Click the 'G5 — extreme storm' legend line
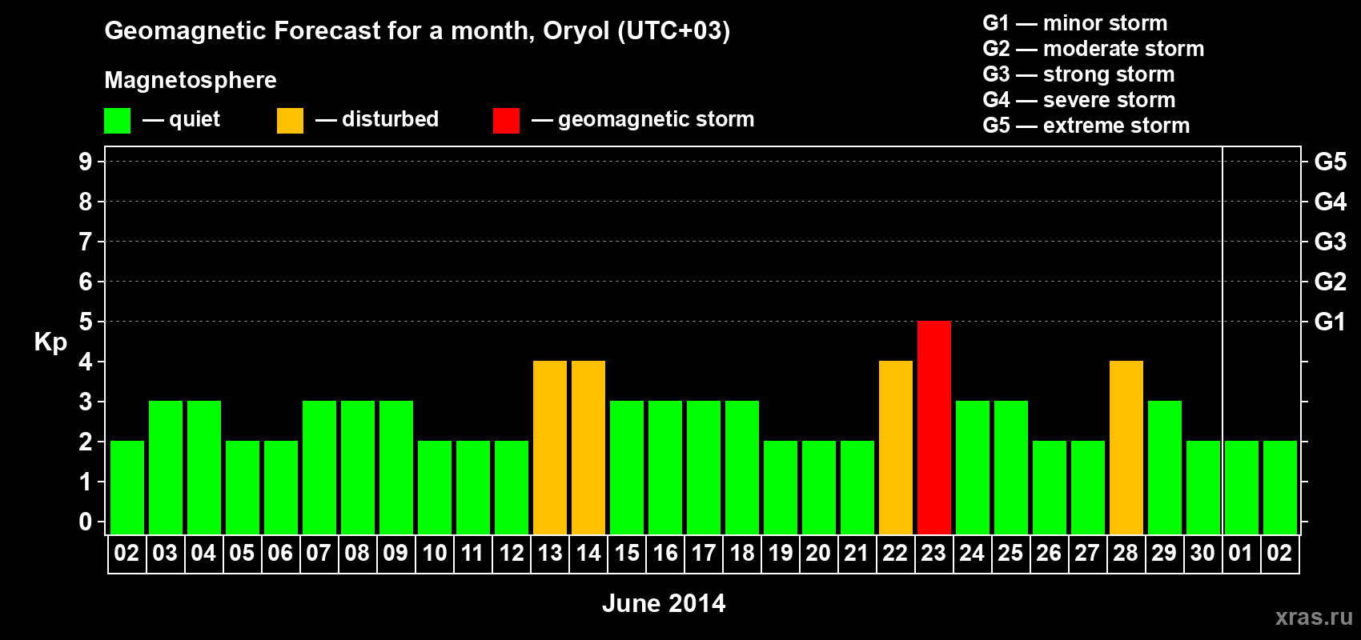 (x=1086, y=126)
